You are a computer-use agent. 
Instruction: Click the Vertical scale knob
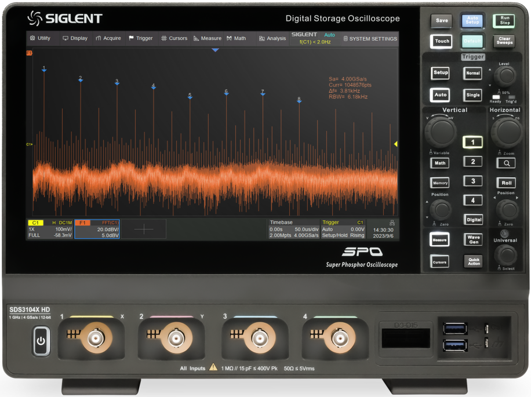(x=440, y=132)
